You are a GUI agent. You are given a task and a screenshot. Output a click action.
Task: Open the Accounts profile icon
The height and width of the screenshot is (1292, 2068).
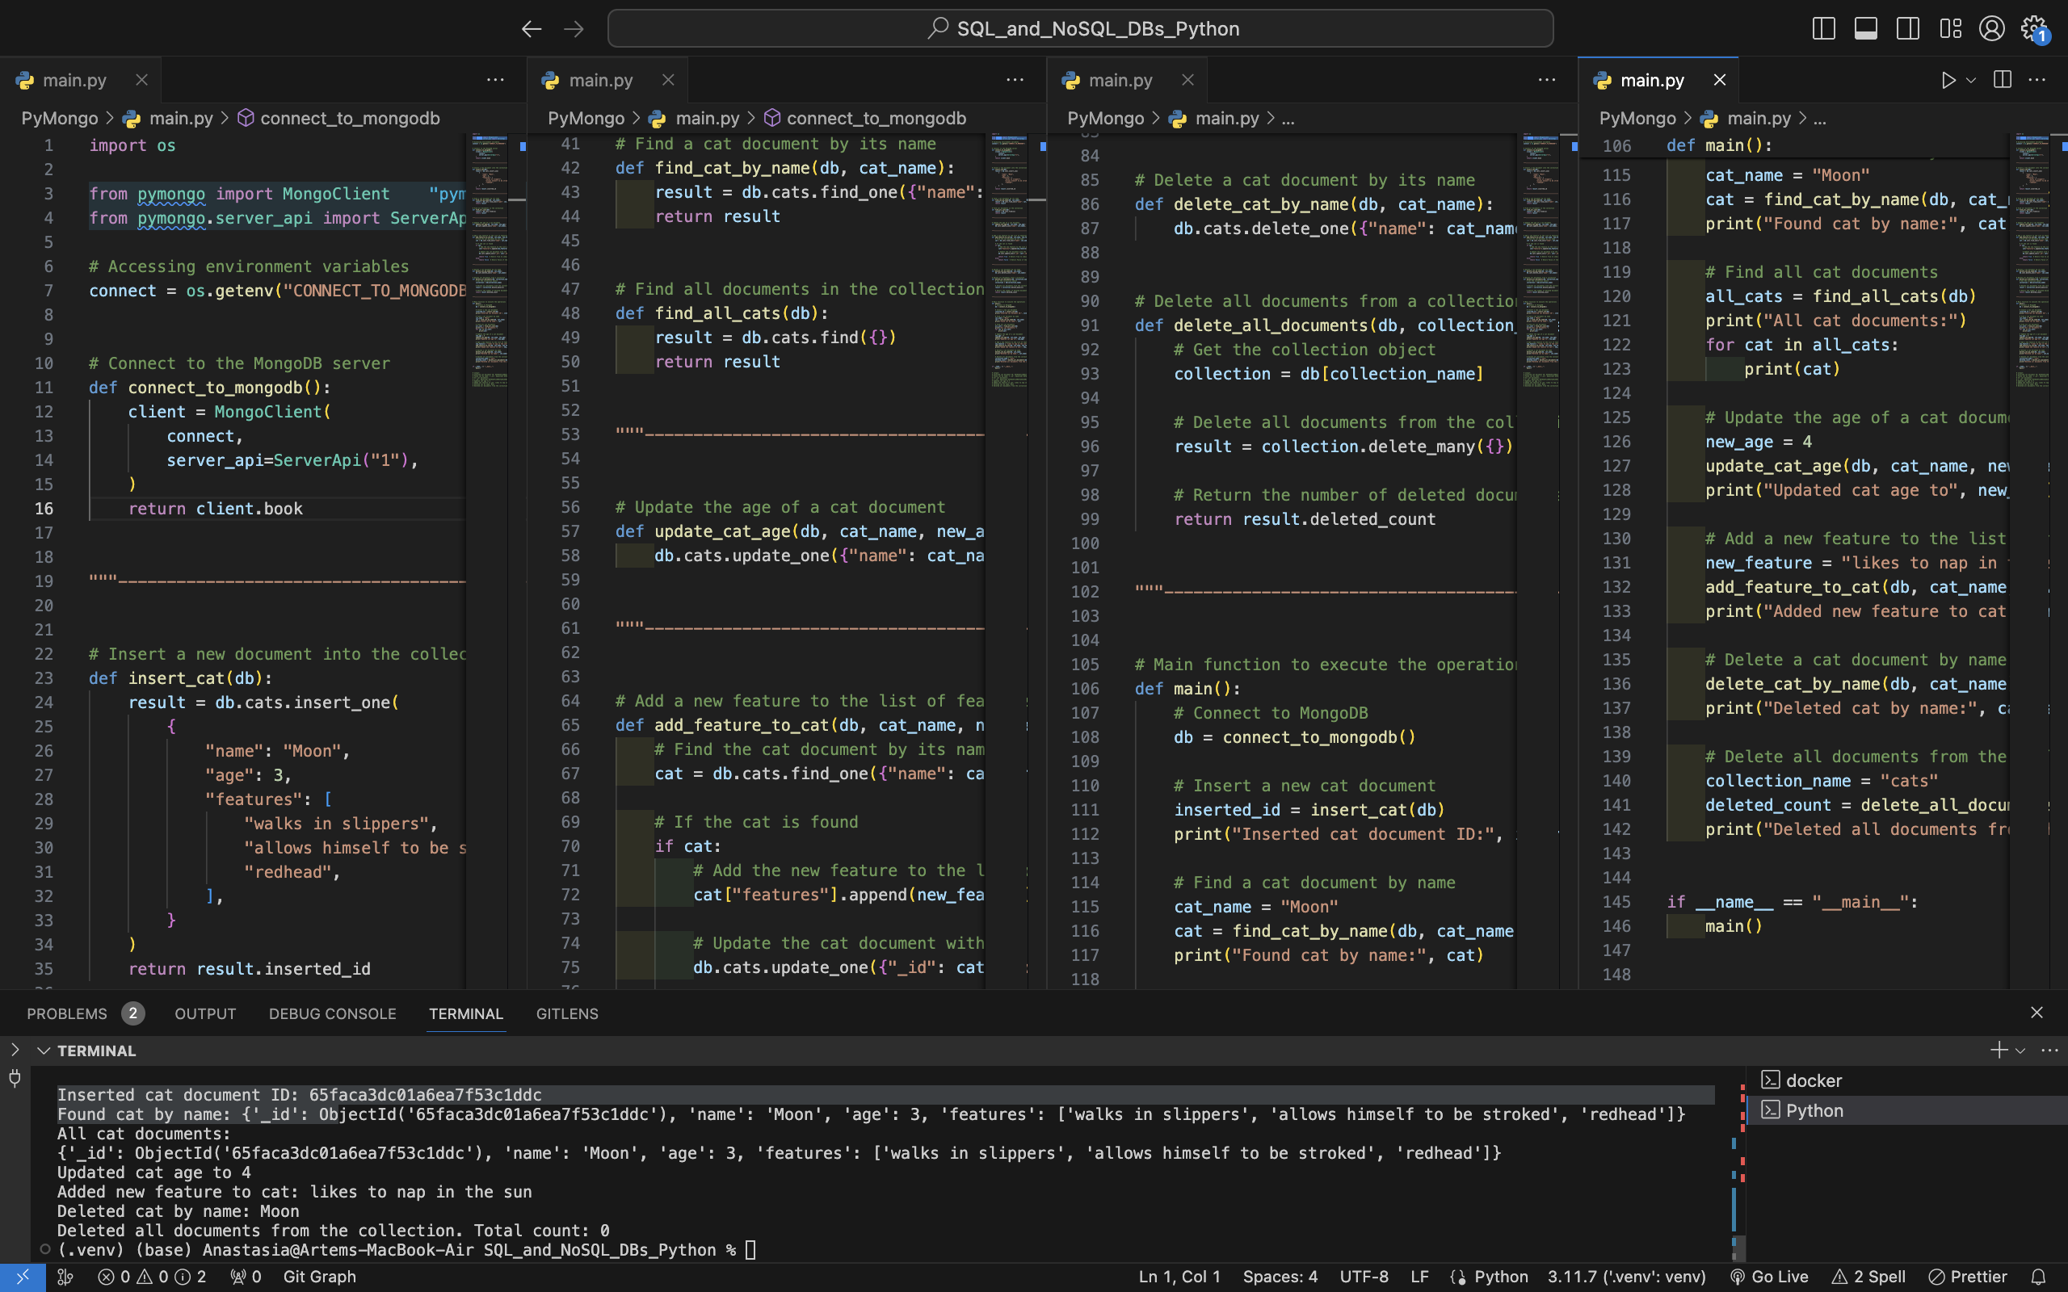click(1991, 29)
